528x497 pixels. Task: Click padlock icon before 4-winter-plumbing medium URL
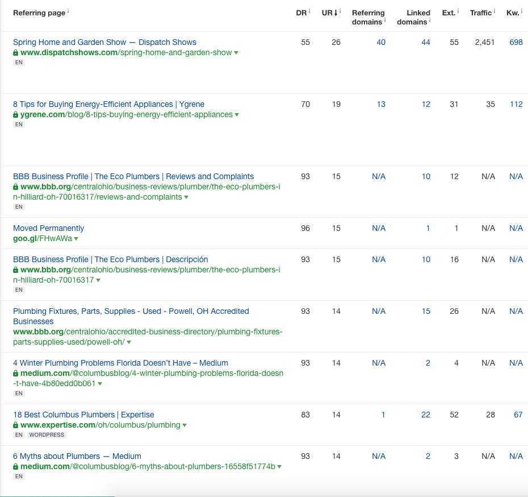[15, 374]
